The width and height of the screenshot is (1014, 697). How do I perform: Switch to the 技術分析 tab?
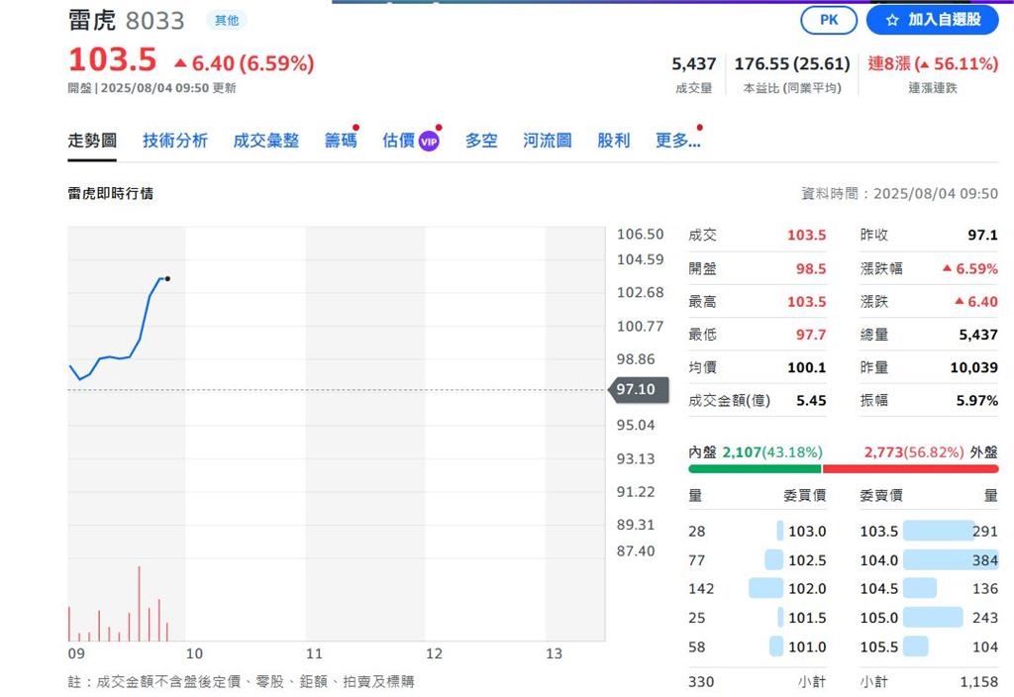click(174, 141)
